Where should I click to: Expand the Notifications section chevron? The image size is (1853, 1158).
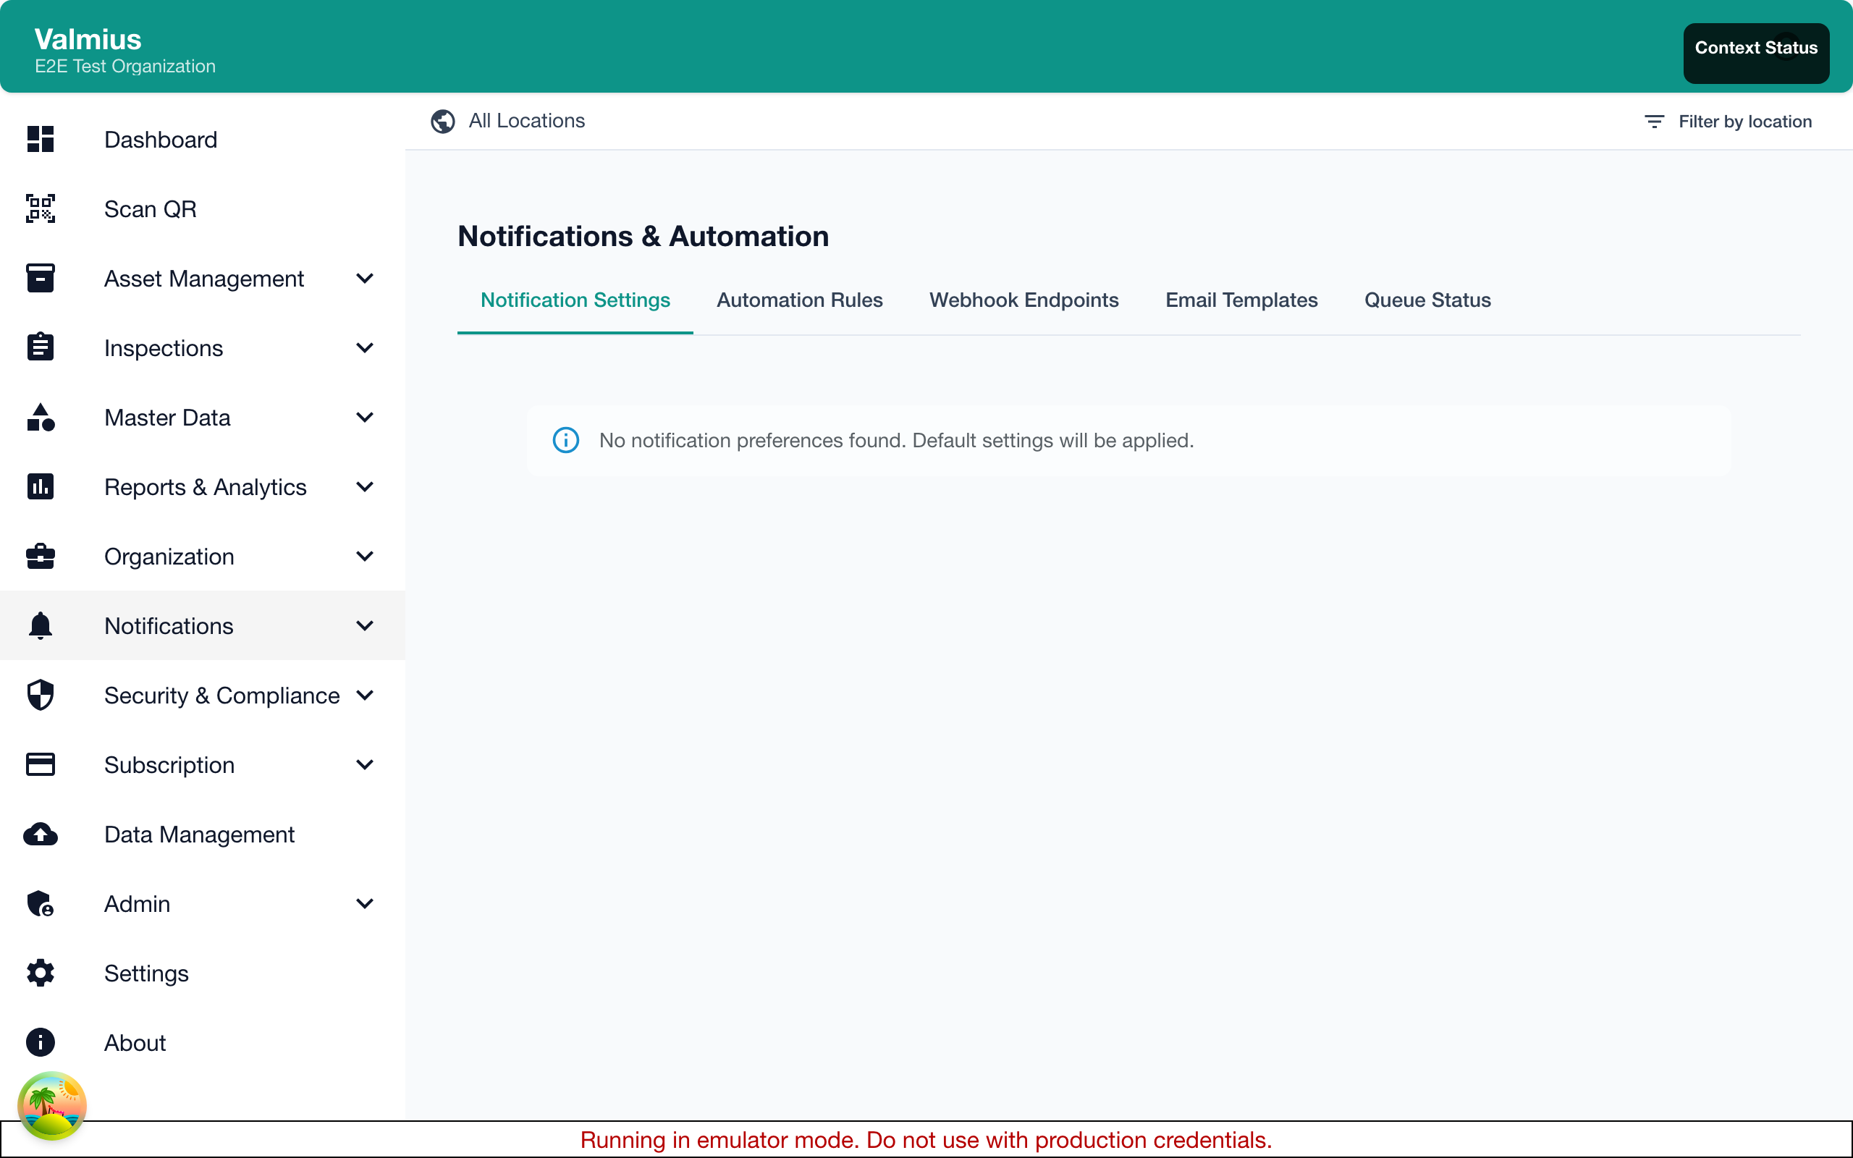[366, 626]
